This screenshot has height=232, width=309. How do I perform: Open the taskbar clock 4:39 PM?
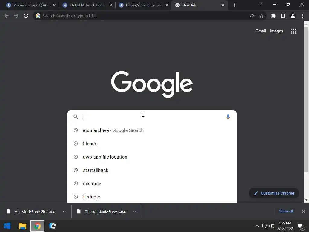click(285, 226)
